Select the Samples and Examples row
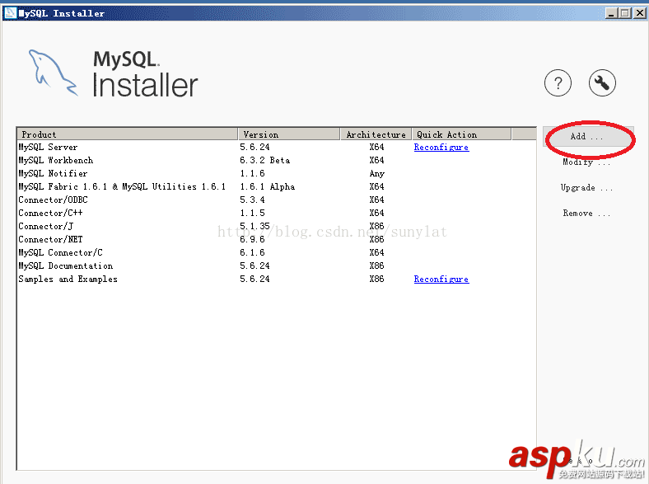The width and height of the screenshot is (649, 484). [276, 280]
